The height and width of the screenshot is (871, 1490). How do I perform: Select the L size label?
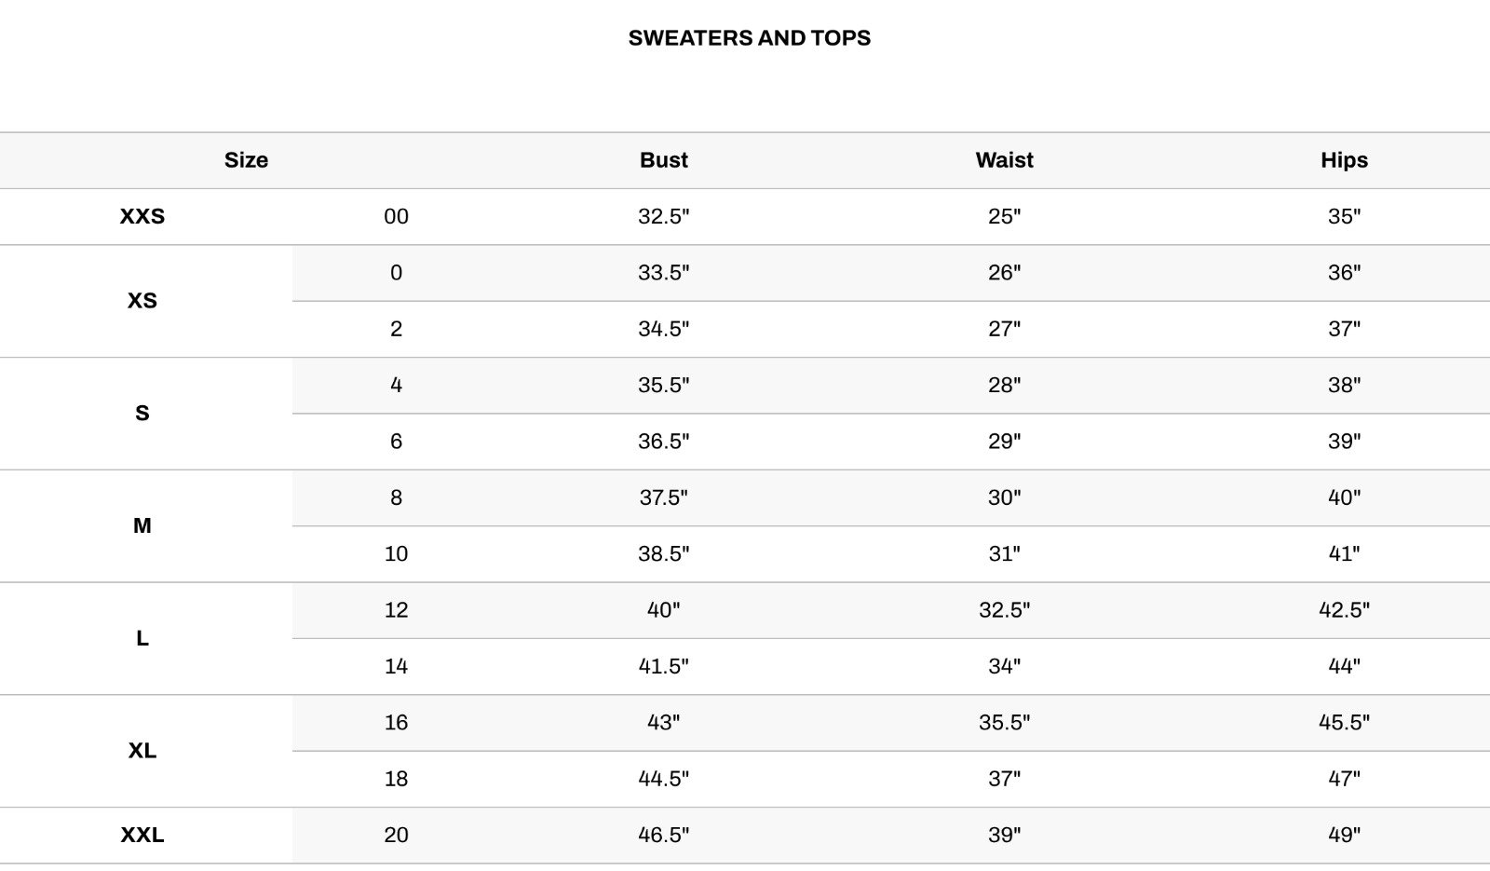tap(142, 638)
